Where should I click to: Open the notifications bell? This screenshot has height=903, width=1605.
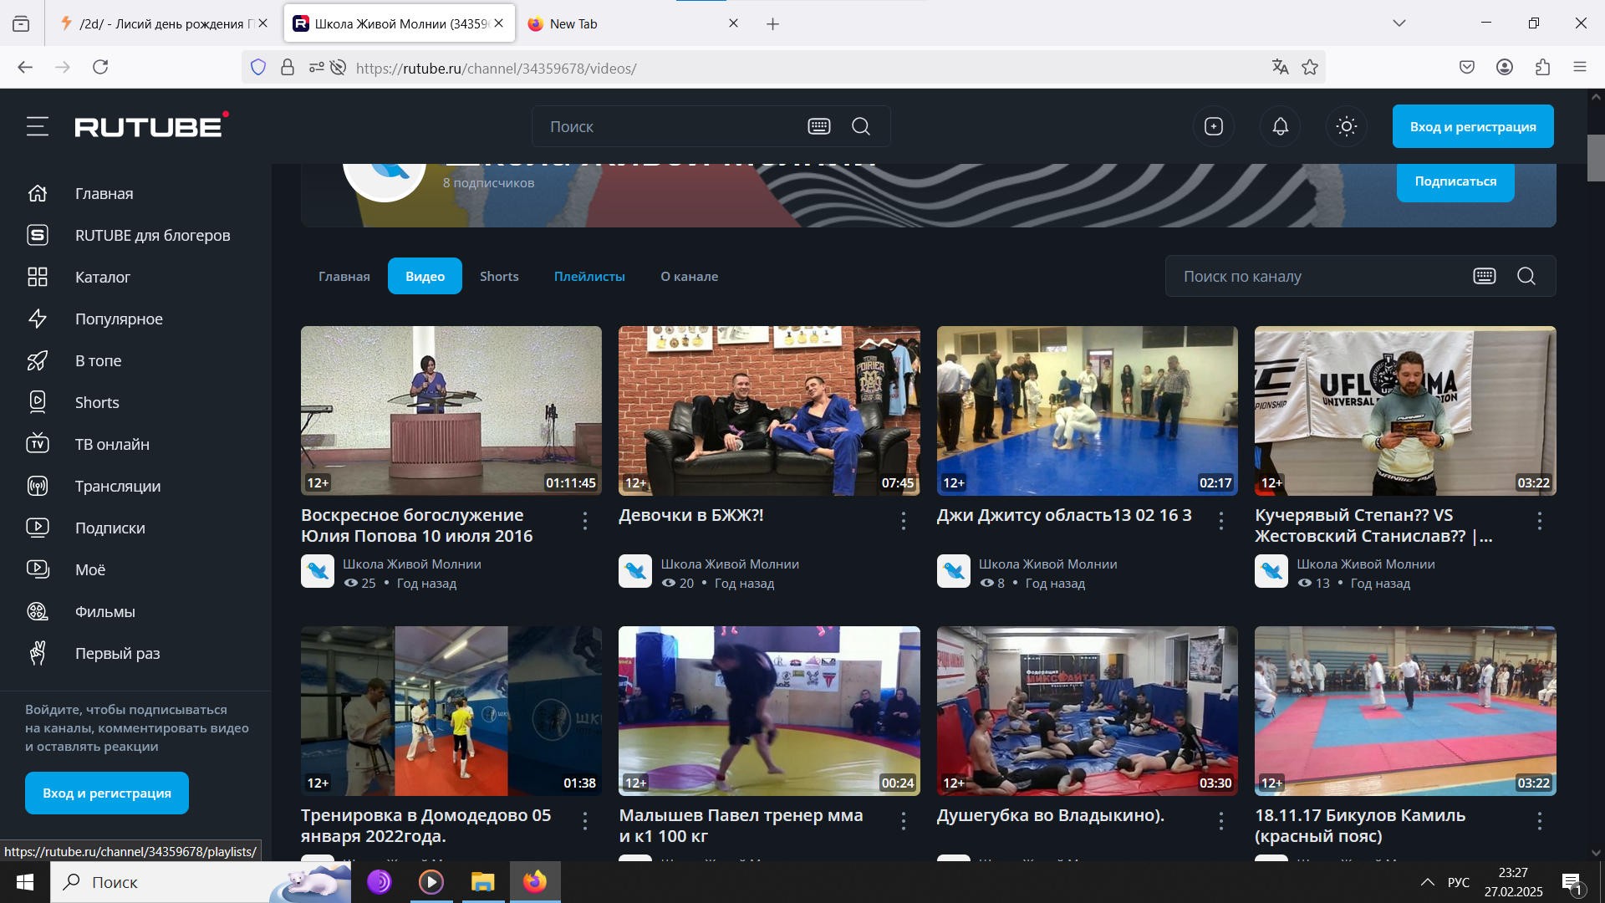pyautogui.click(x=1281, y=126)
